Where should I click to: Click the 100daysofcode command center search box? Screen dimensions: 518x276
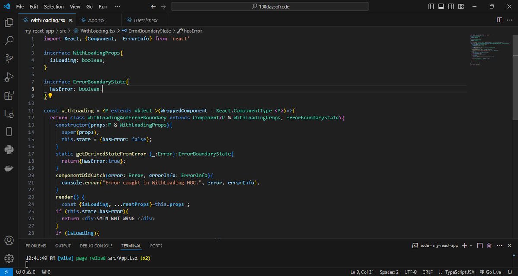270,6
